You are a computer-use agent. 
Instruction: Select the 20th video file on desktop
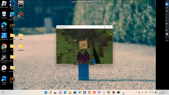click(x=12, y=80)
